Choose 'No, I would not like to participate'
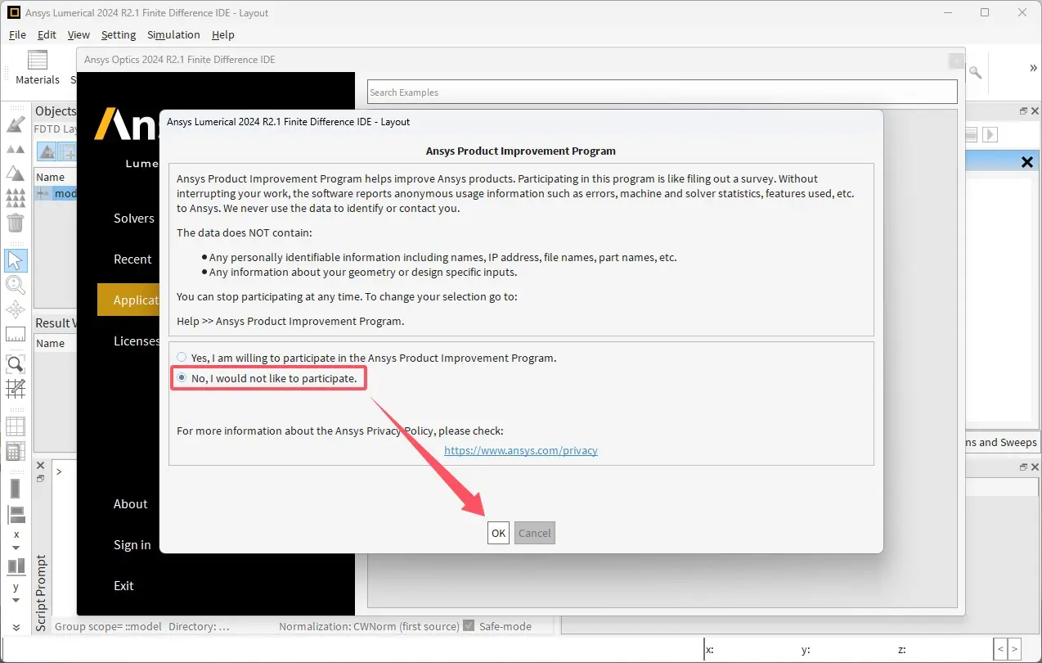Screen dimensions: 1042x663 (x=182, y=378)
